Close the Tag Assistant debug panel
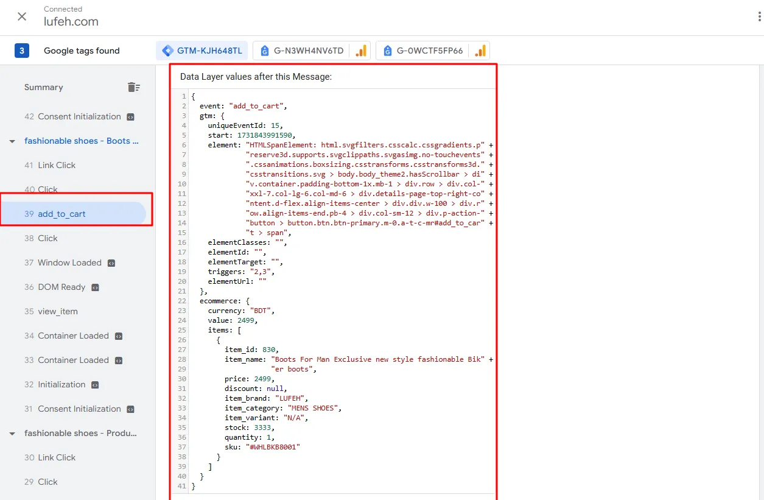 tap(22, 16)
